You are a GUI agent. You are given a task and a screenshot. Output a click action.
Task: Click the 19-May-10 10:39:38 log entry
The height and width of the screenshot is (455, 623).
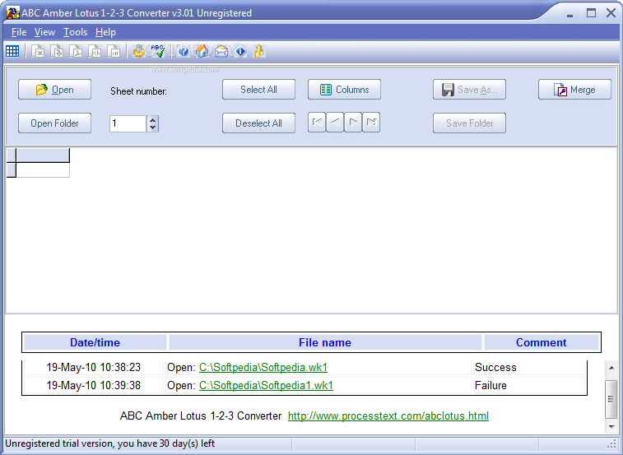(x=93, y=385)
